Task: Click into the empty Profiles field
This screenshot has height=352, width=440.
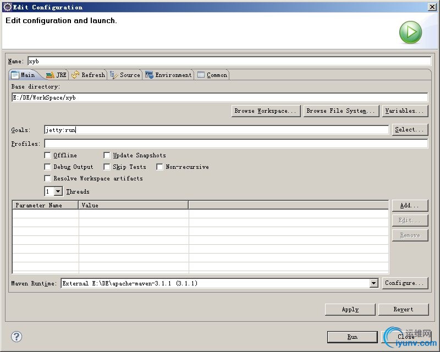Action: click(236, 144)
